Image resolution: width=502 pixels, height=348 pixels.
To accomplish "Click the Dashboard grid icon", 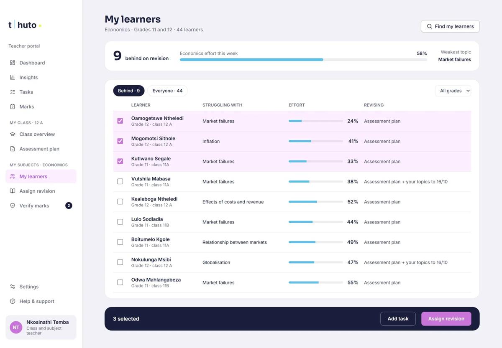I will click(13, 63).
